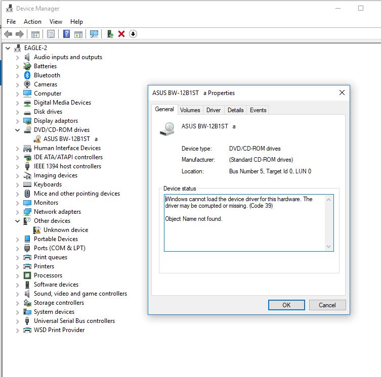Click Device status scrollbar up arrow
This screenshot has width=381, height=377.
[329, 200]
